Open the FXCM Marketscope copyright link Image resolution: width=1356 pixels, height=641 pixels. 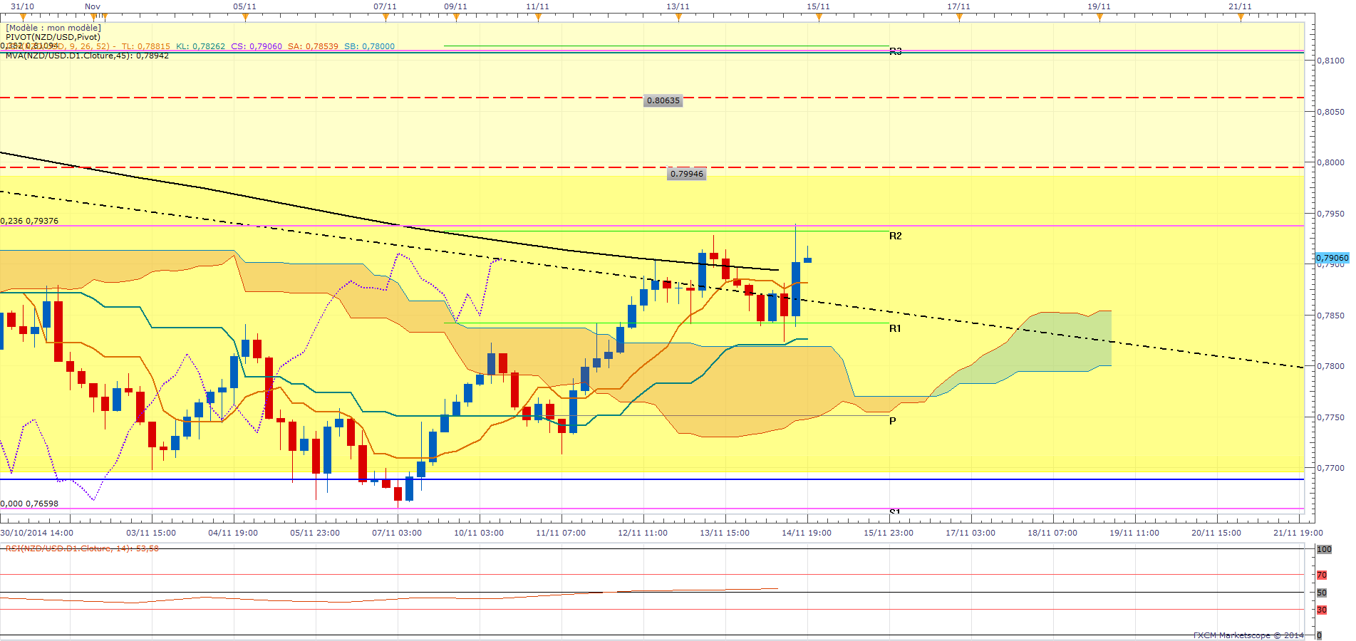click(x=1248, y=635)
